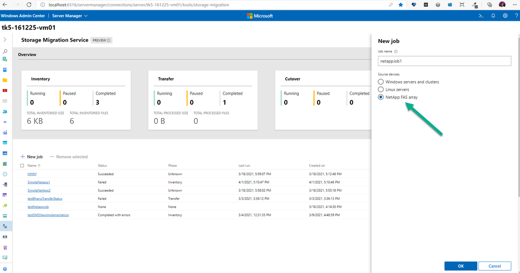
Task: Click the info icon next to Job name
Action: (x=396, y=51)
